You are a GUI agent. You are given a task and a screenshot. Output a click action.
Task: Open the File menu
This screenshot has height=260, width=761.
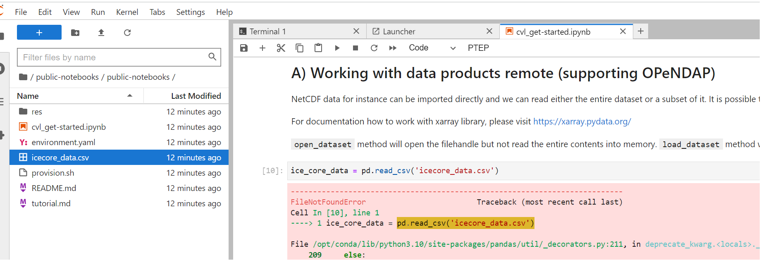(21, 12)
